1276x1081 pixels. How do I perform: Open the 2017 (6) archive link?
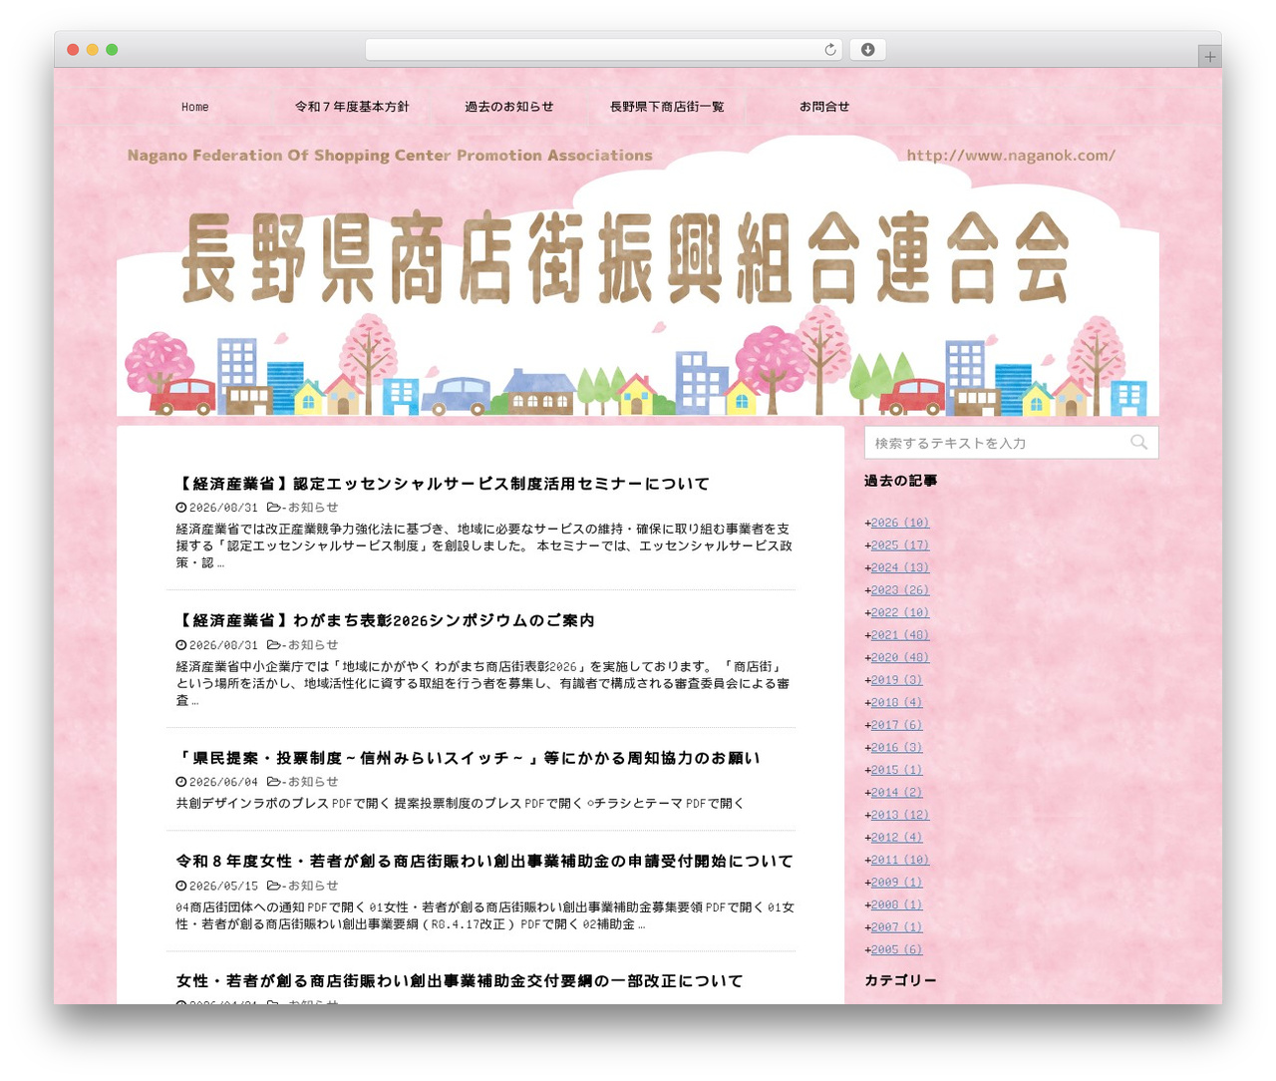click(897, 725)
